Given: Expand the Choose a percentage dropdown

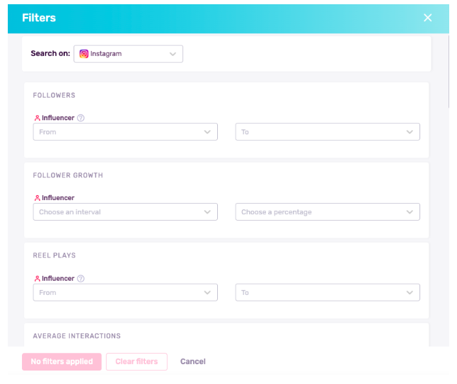Looking at the screenshot, I should coord(328,212).
